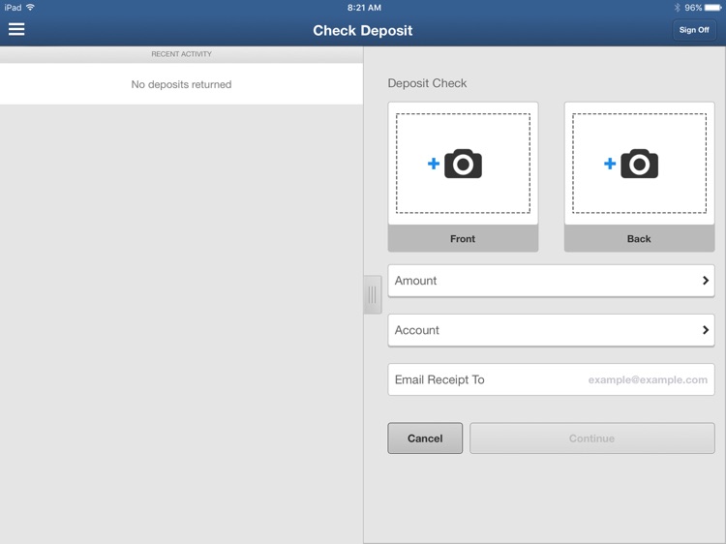Tap the Deposit Check heading
The image size is (726, 544).
point(427,83)
